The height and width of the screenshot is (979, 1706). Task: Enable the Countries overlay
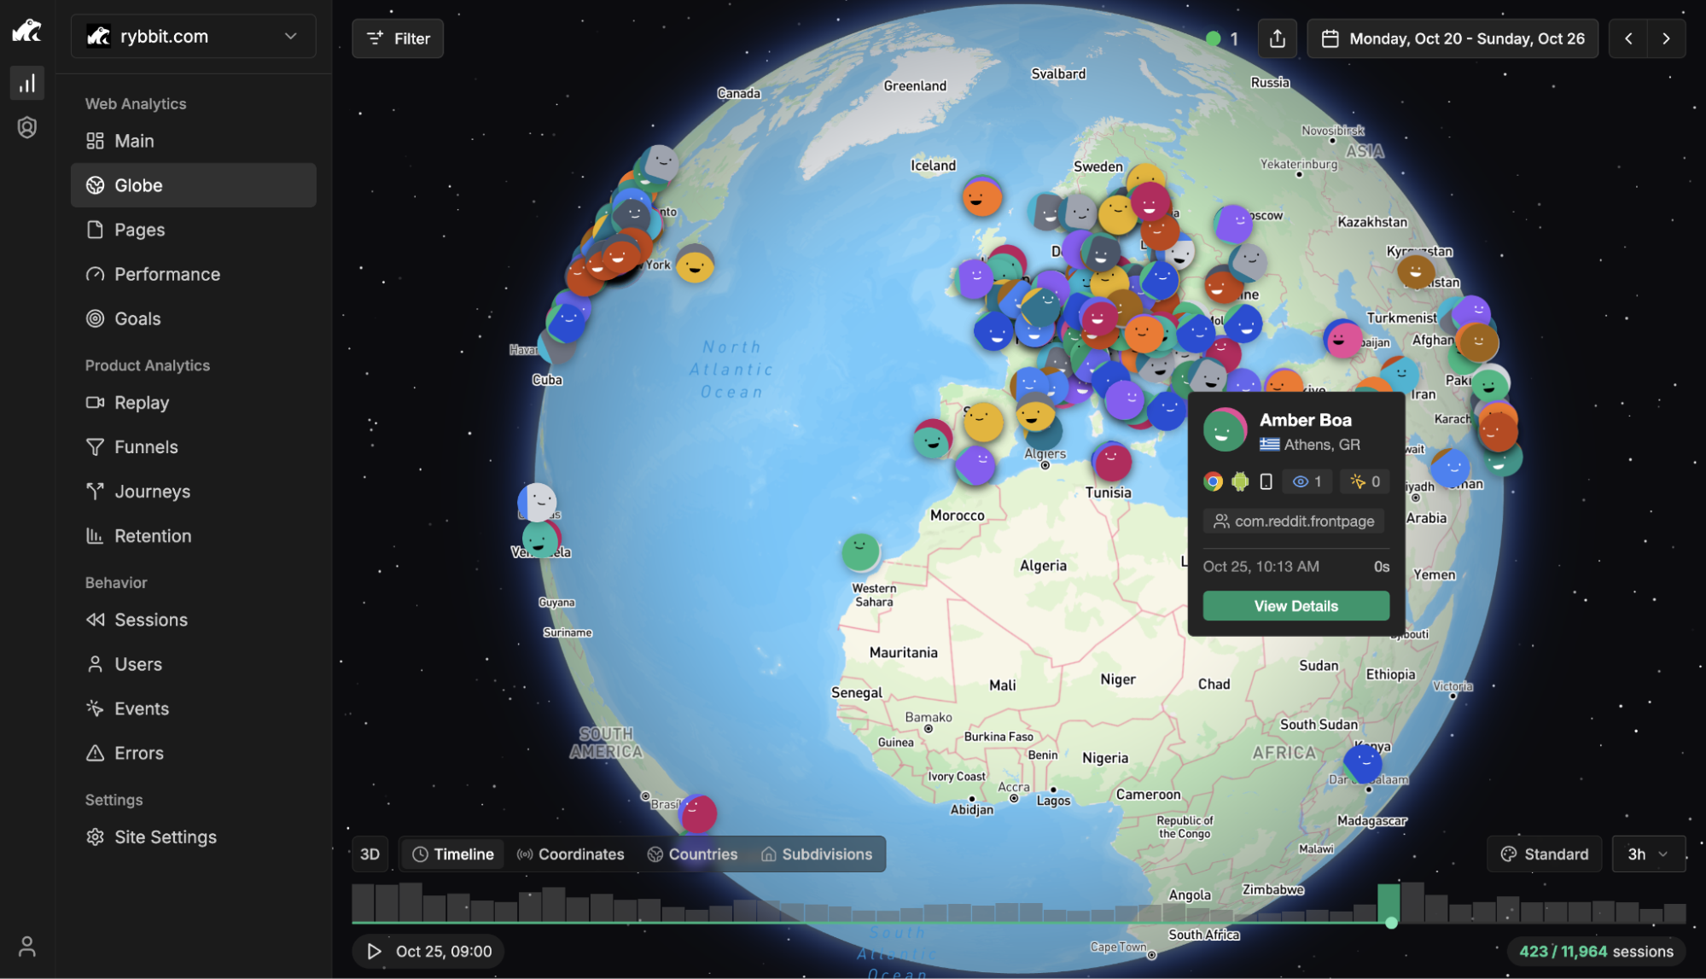(x=693, y=854)
